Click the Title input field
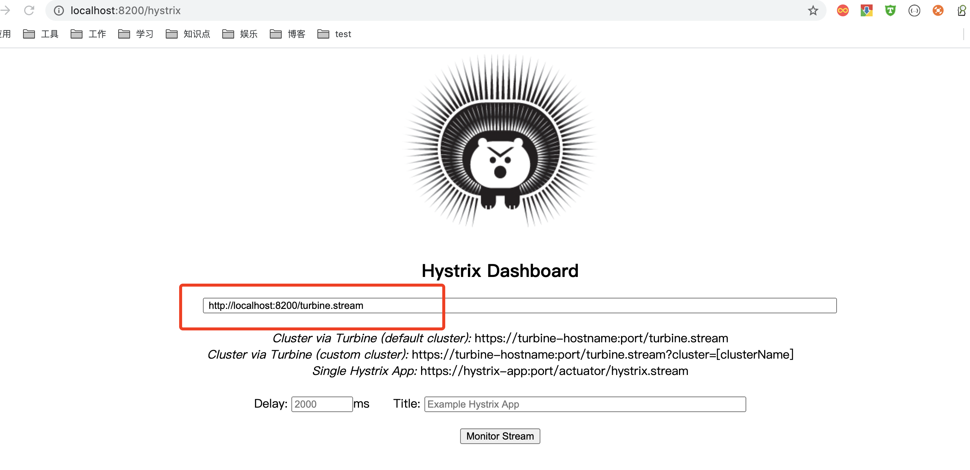This screenshot has height=470, width=970. [584, 404]
